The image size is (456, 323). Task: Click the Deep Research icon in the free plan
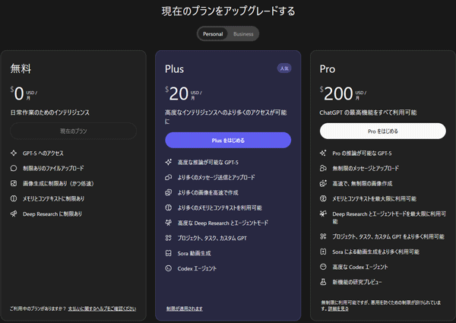pyautogui.click(x=14, y=214)
